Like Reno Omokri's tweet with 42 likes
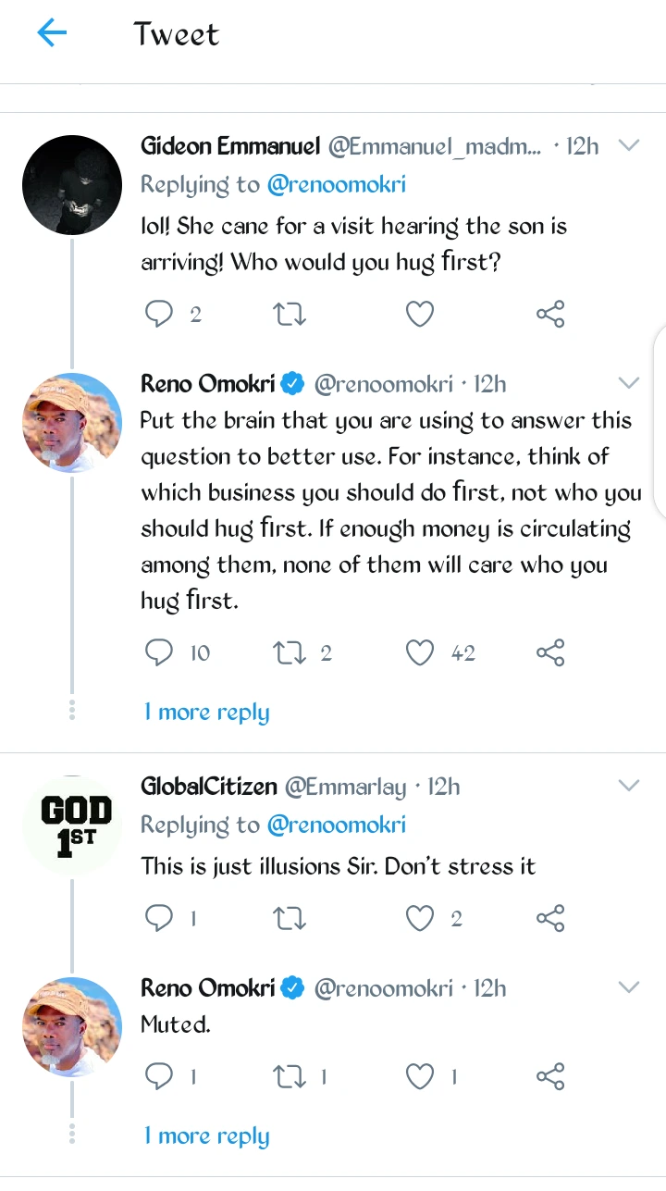The height and width of the screenshot is (1191, 666). (420, 653)
